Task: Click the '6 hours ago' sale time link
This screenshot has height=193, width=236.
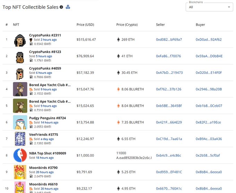Action: [44, 73]
